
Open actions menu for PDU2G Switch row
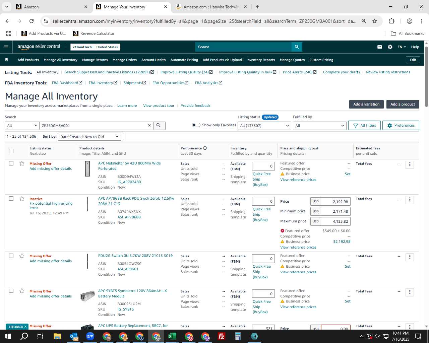click(x=410, y=257)
